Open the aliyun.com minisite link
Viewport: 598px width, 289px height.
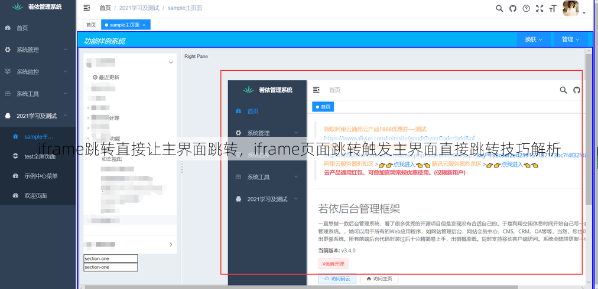tap(399, 137)
